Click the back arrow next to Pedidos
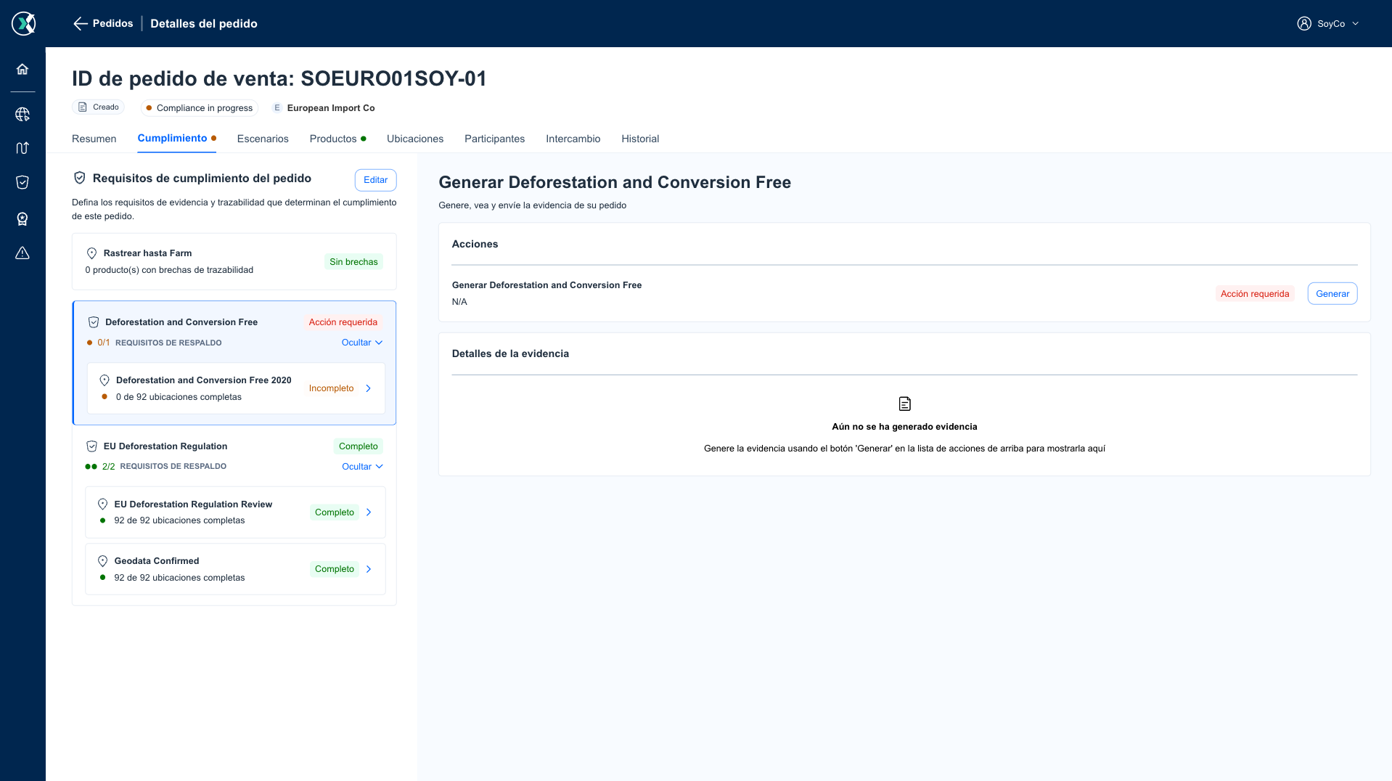This screenshot has height=781, width=1392. (x=81, y=24)
